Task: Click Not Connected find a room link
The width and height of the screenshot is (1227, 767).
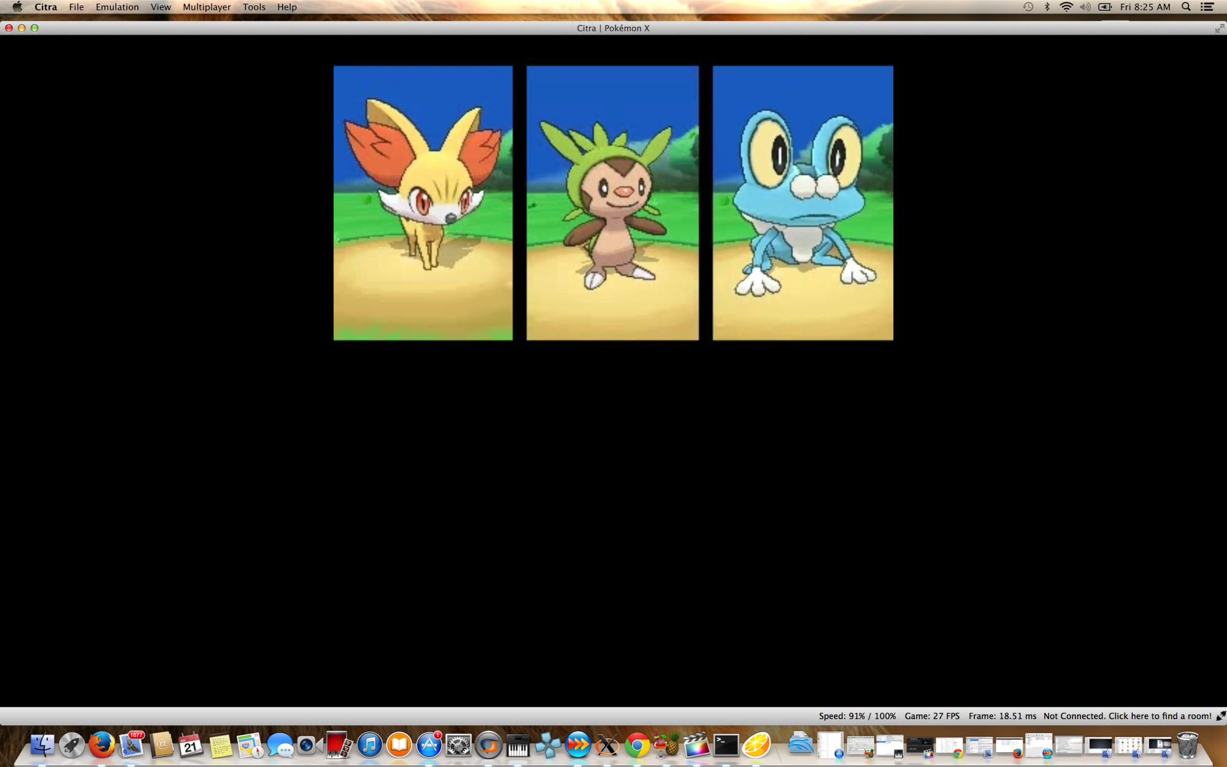Action: [x=1127, y=716]
